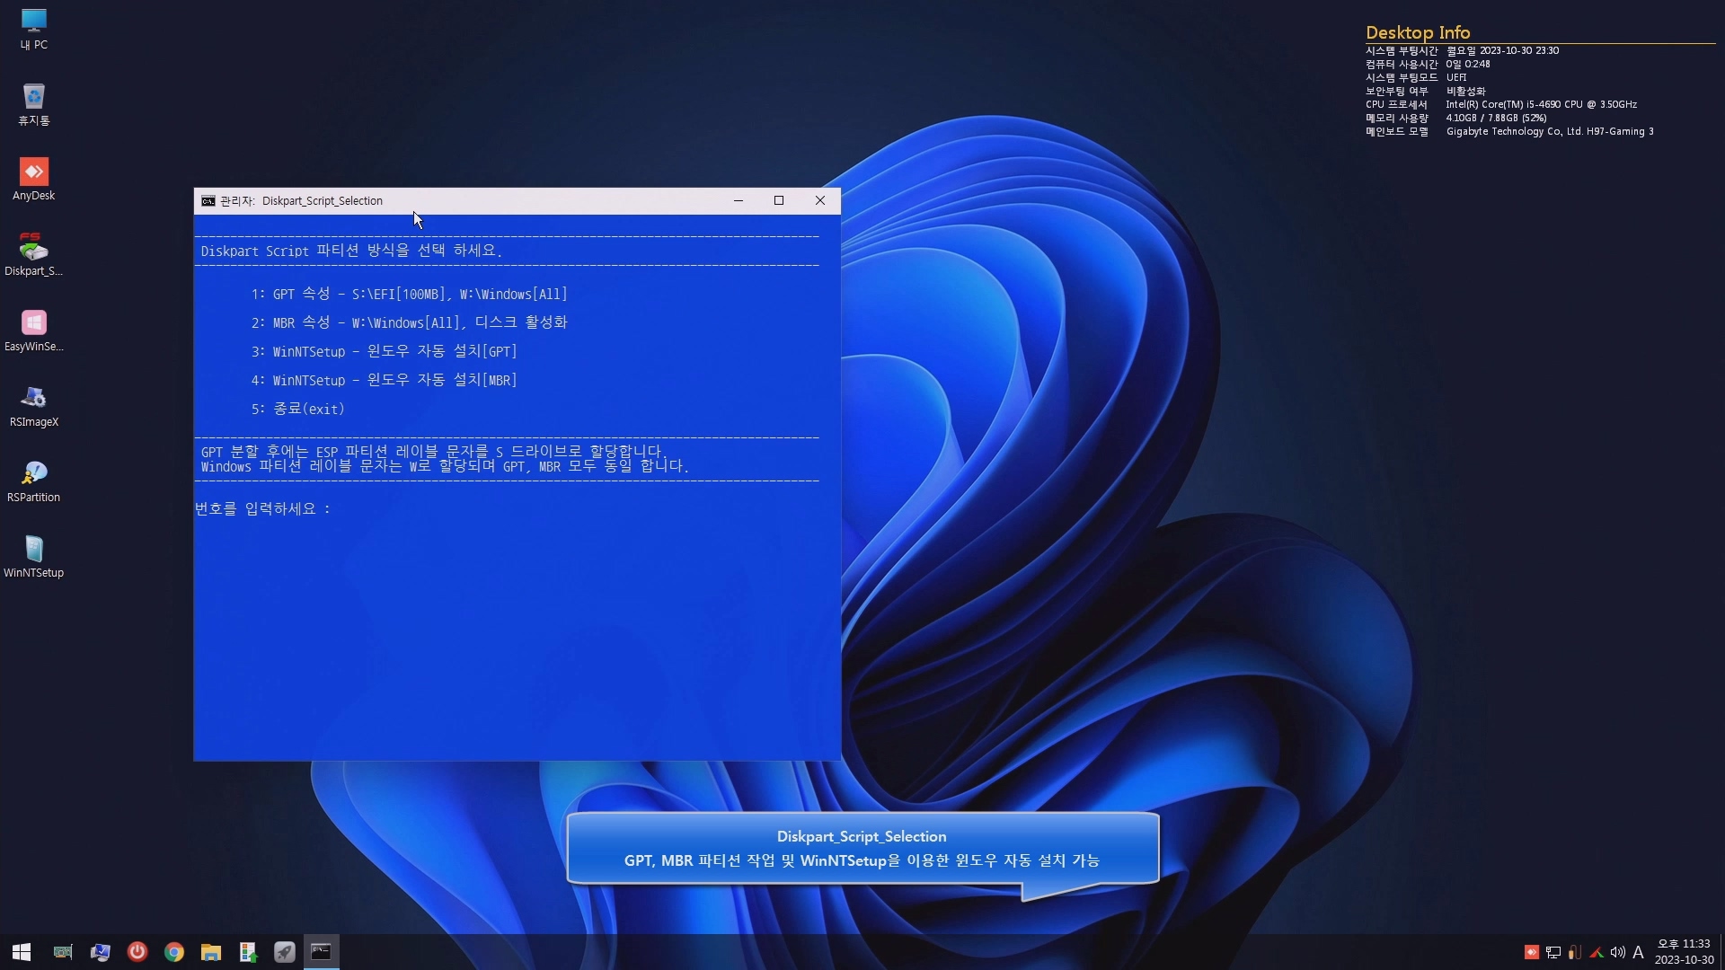Viewport: 1725px width, 970px height.
Task: Click the AnyDesk tray icon
Action: pyautogui.click(x=1532, y=952)
